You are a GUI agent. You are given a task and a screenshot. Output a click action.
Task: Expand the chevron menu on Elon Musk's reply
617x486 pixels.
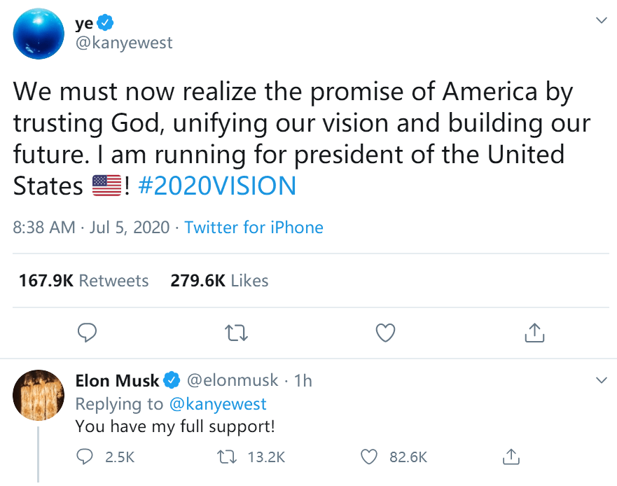pos(602,380)
